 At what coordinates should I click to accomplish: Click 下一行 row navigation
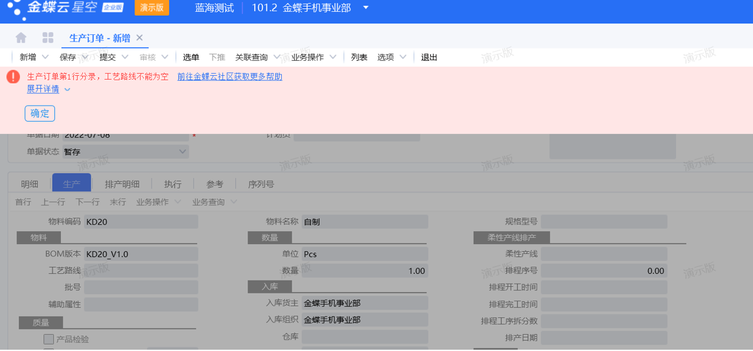click(x=87, y=202)
